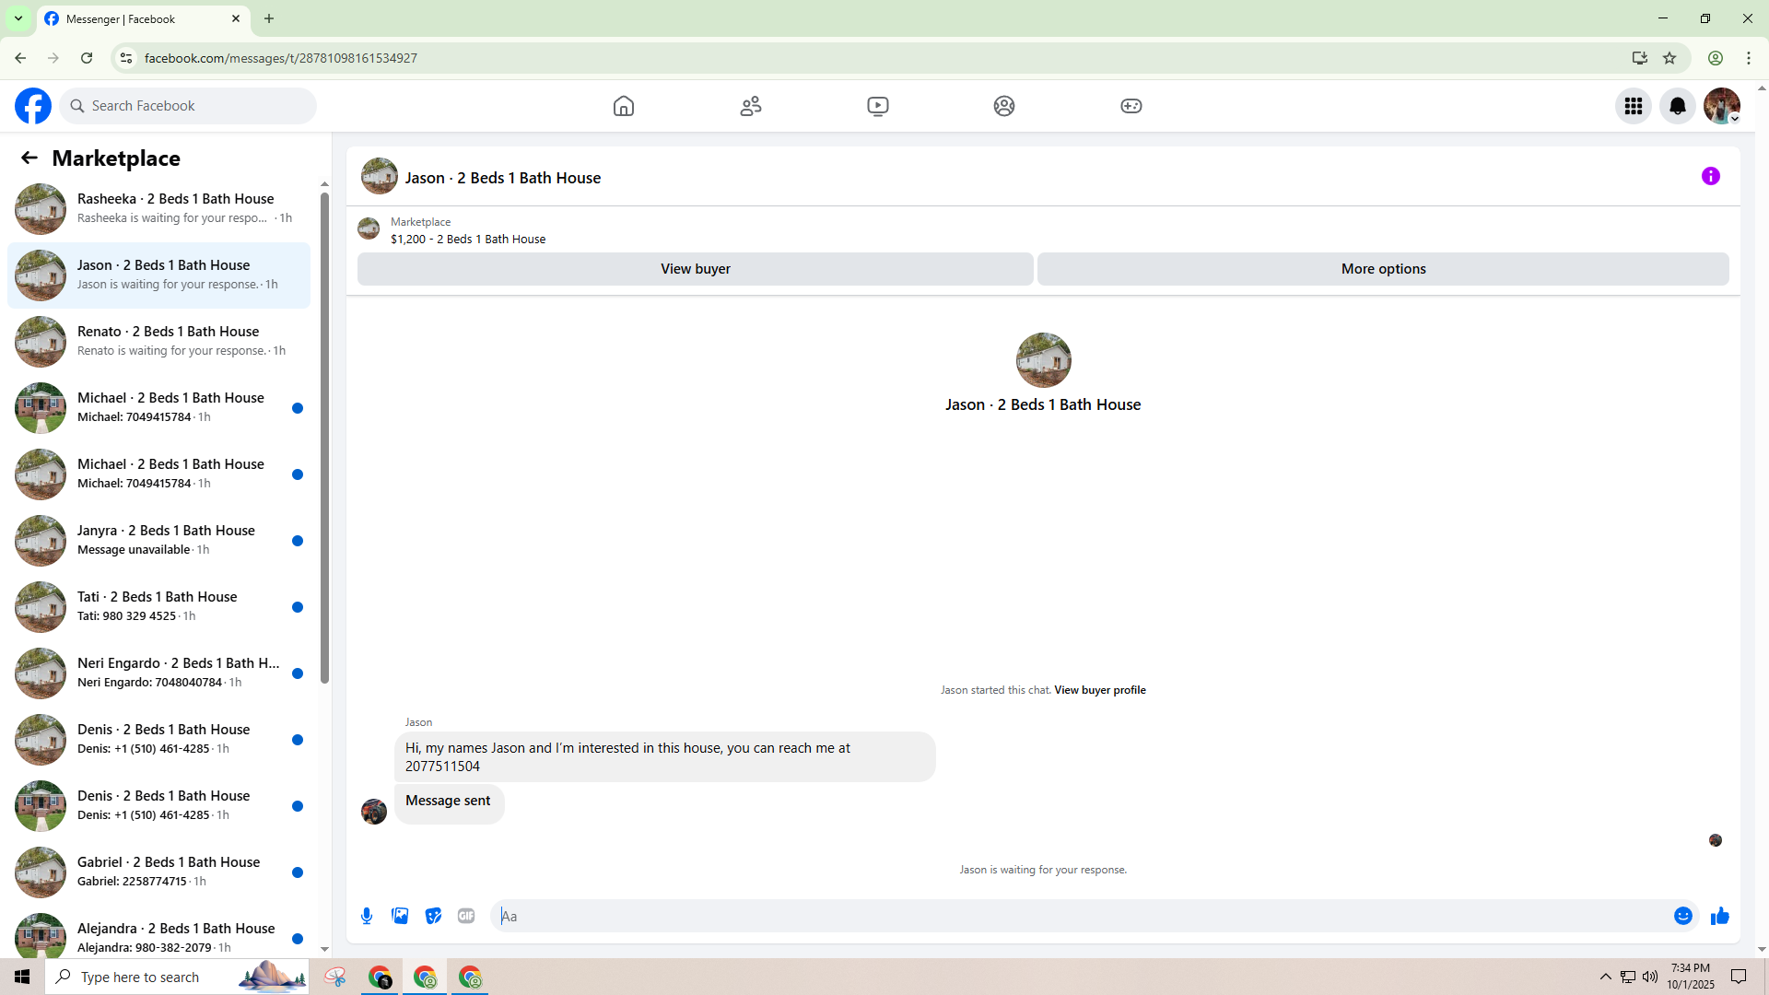Open a new browser tab

(269, 18)
